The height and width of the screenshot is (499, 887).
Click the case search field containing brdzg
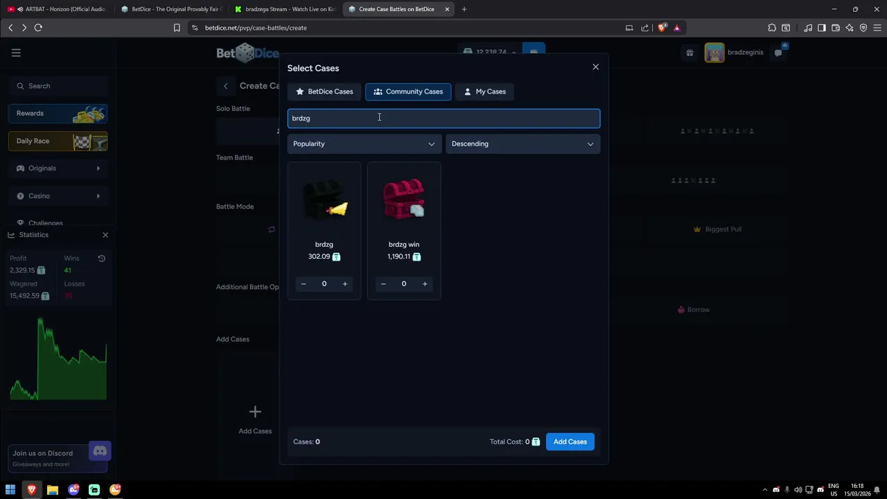(x=443, y=119)
